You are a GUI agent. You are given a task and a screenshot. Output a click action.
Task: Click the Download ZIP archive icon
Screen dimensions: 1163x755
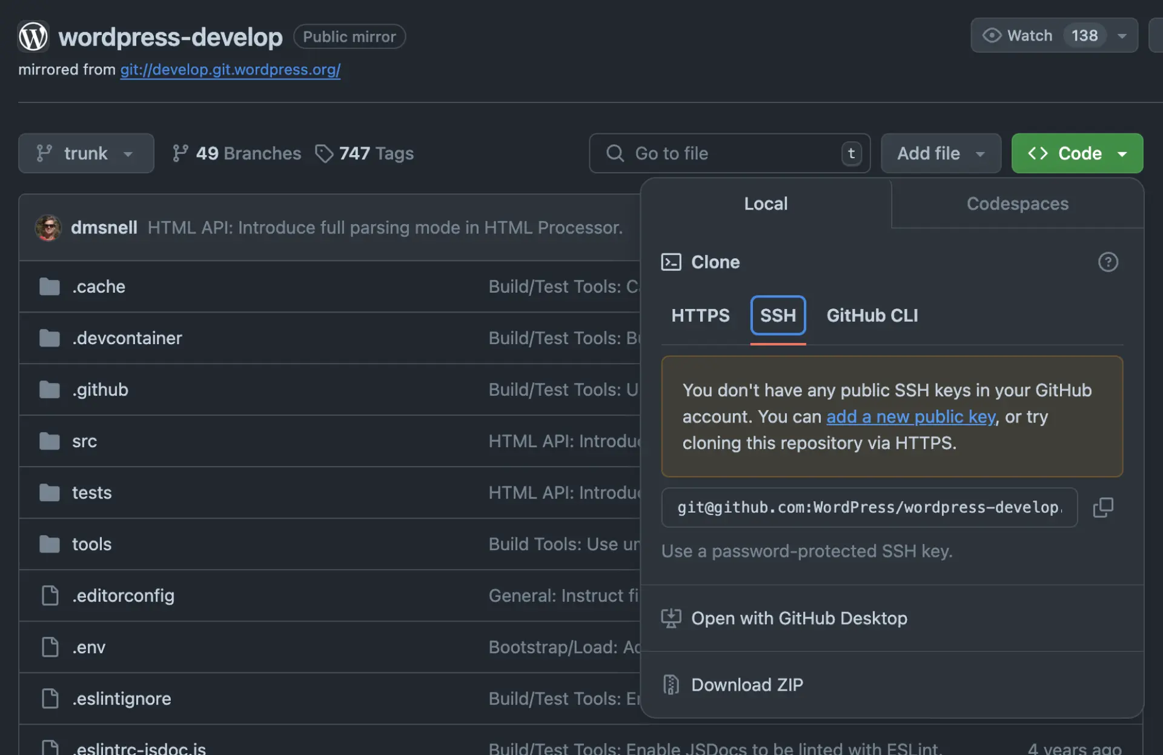point(671,685)
